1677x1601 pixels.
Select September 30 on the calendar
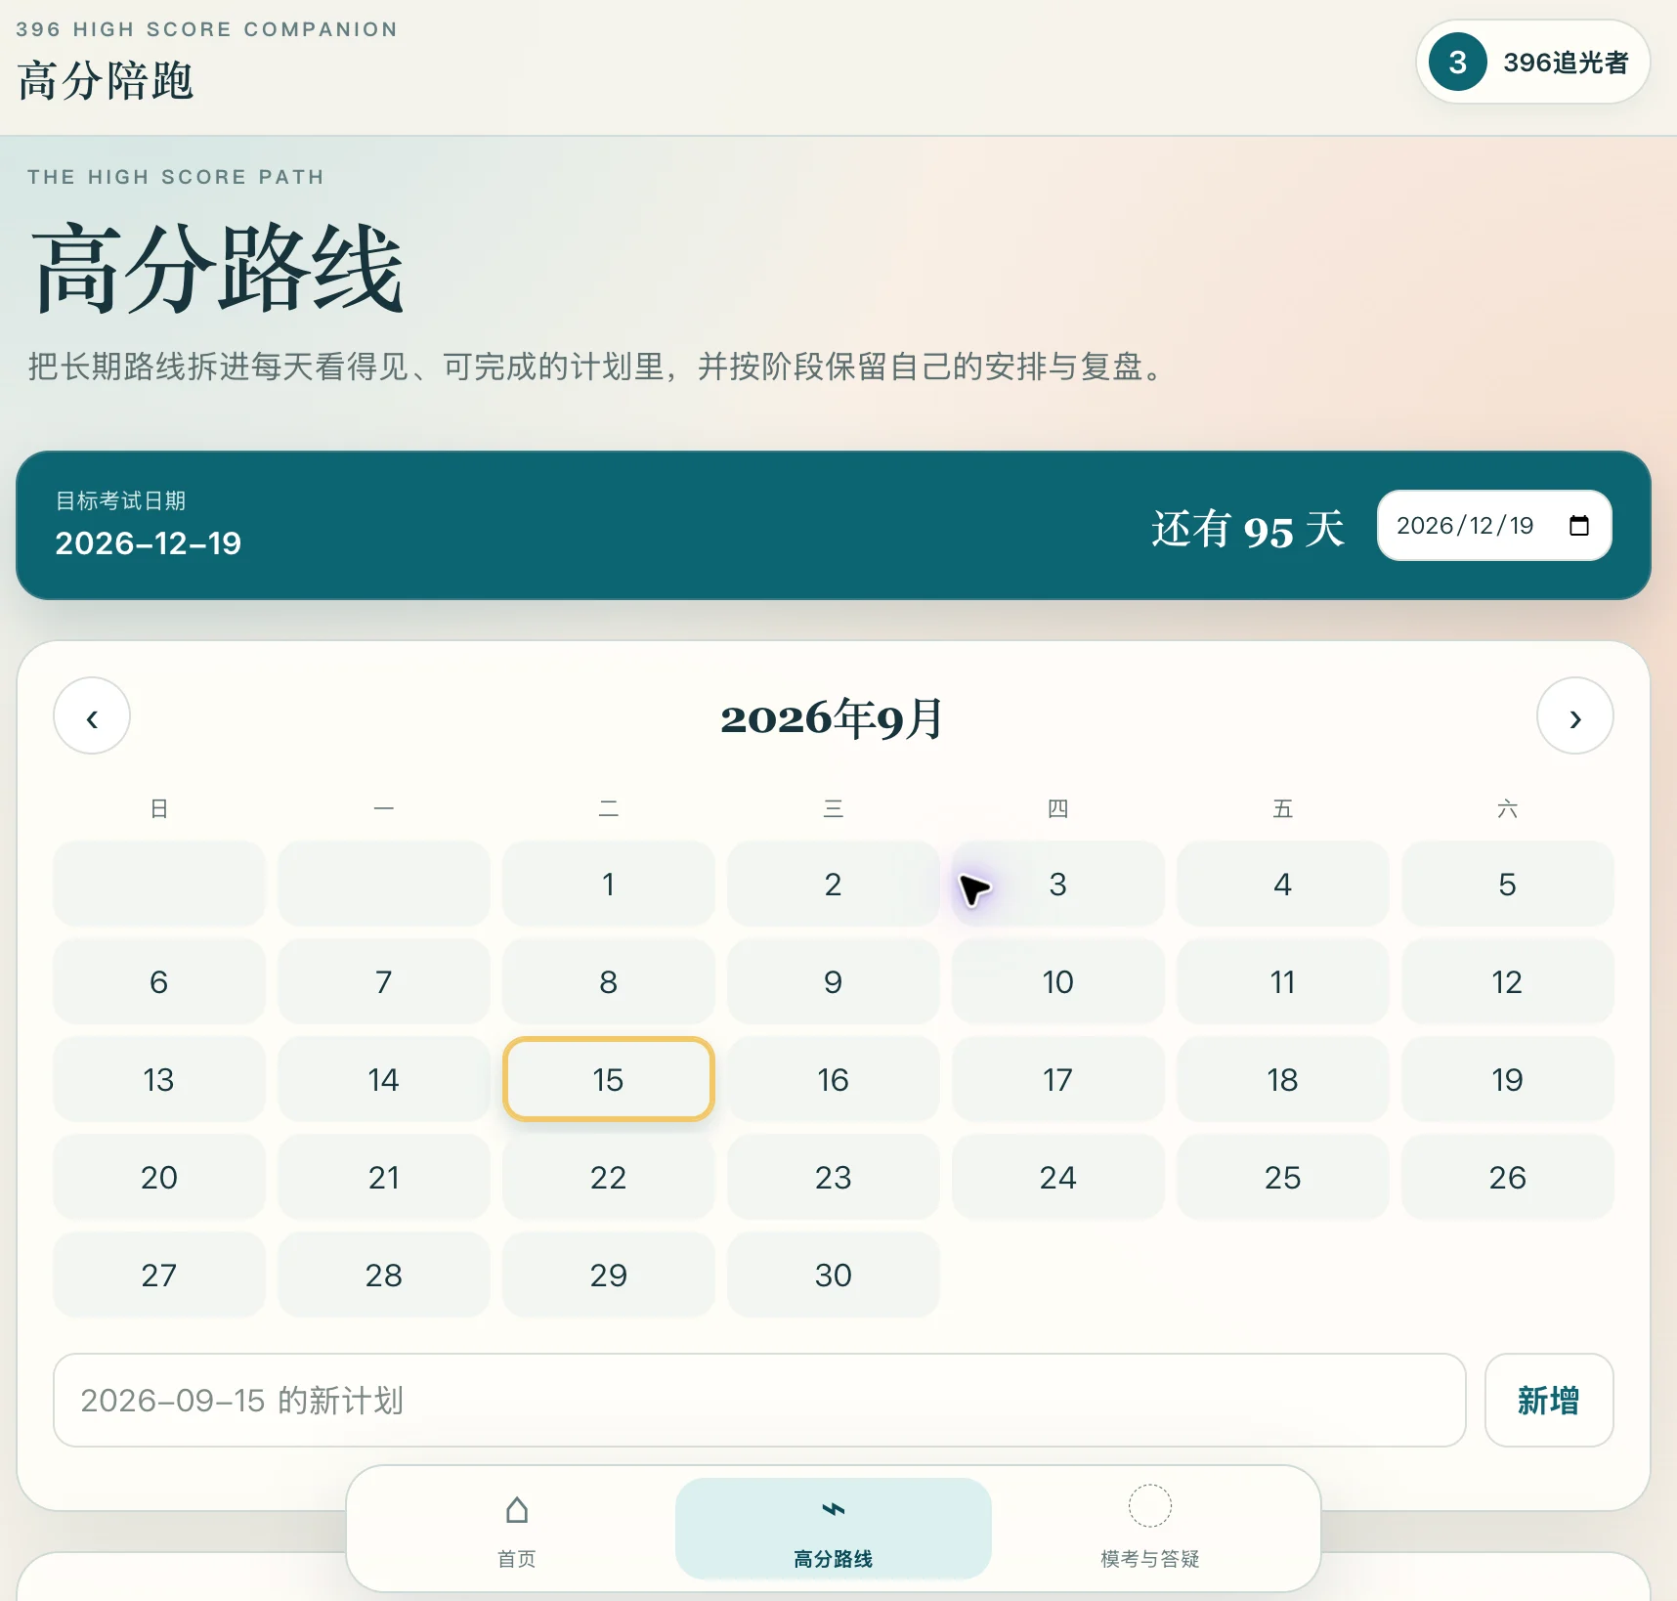click(833, 1275)
